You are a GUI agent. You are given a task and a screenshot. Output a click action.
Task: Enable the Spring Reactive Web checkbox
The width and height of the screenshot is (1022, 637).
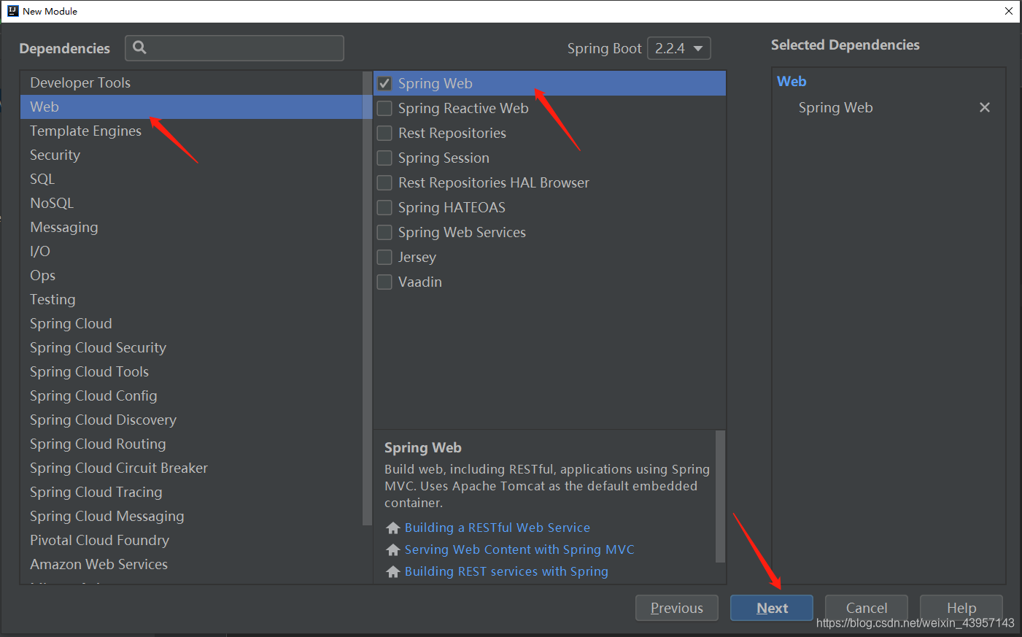pos(384,108)
